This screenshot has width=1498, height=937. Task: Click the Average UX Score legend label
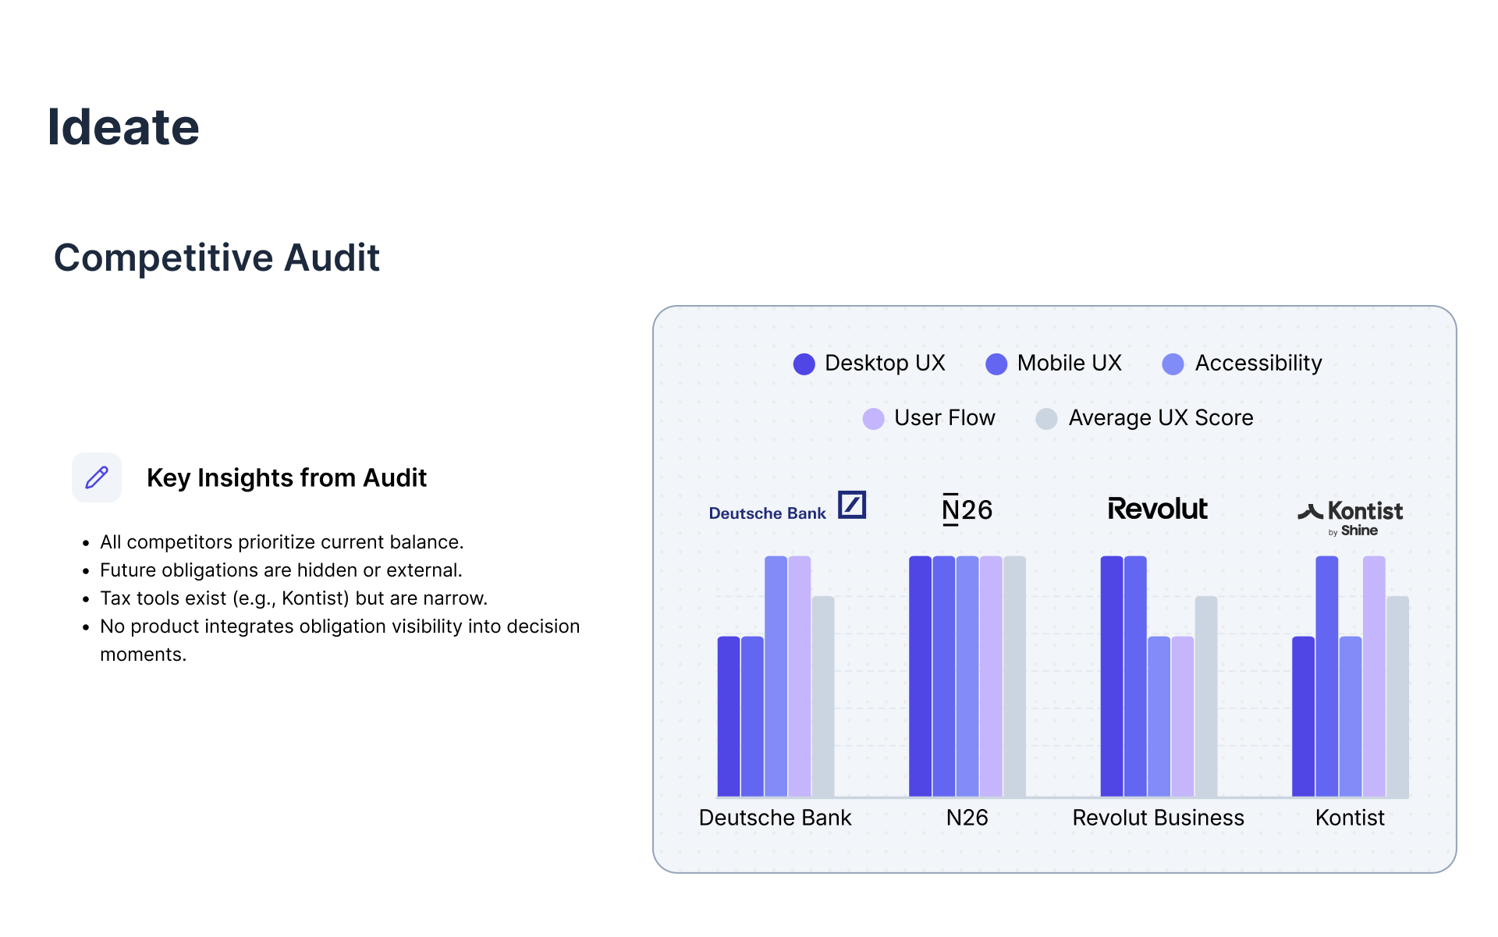pyautogui.click(x=1161, y=418)
